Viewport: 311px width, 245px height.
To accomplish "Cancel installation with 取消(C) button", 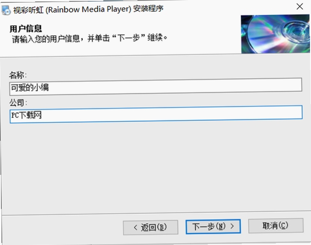I will tap(276, 226).
